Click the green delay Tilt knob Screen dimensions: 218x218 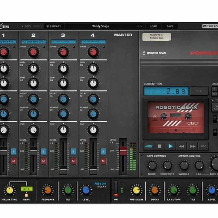[x=68, y=190]
